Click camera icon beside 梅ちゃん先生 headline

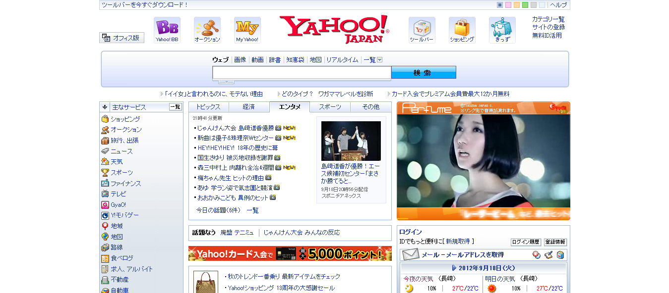click(x=268, y=178)
